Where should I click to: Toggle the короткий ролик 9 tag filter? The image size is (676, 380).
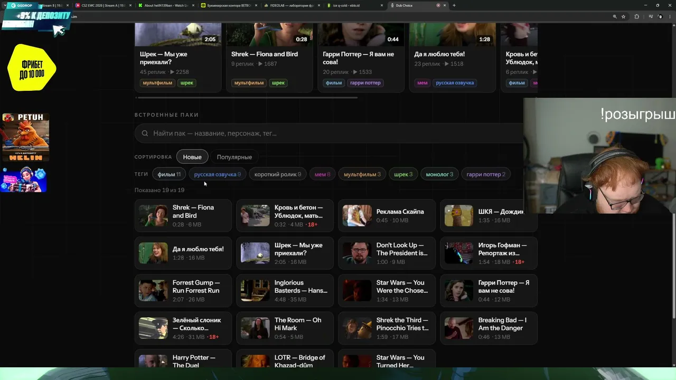(277, 174)
